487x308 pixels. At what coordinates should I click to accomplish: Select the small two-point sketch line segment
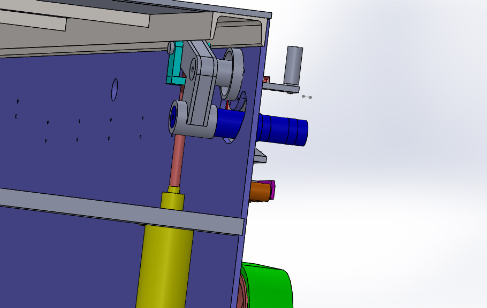tap(307, 97)
